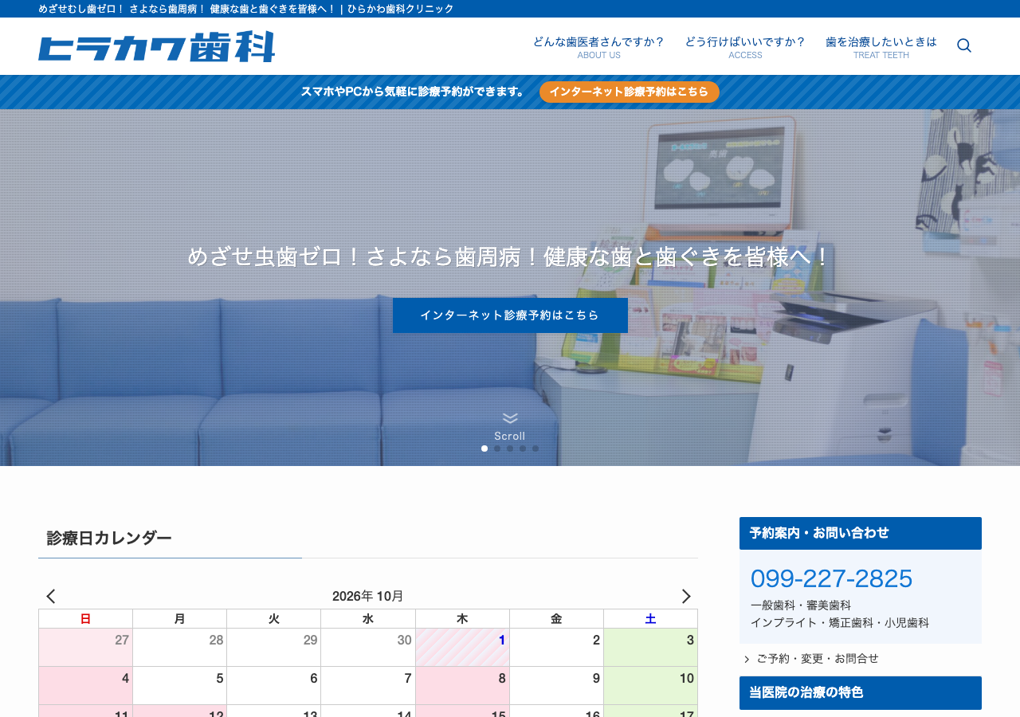
Task: Select October 3 in the calendar
Action: (650, 647)
